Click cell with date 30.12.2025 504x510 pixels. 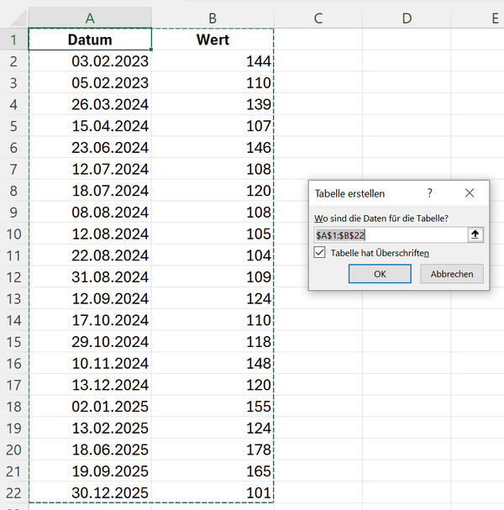point(90,492)
